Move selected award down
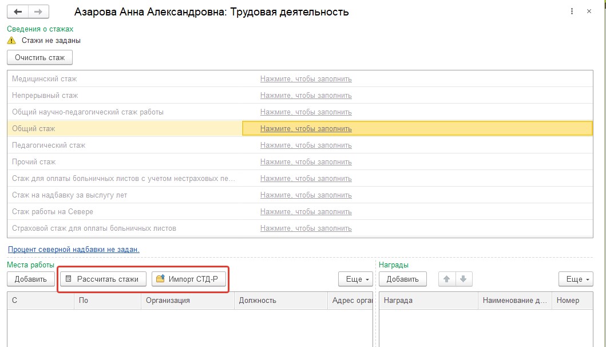 tap(464, 279)
